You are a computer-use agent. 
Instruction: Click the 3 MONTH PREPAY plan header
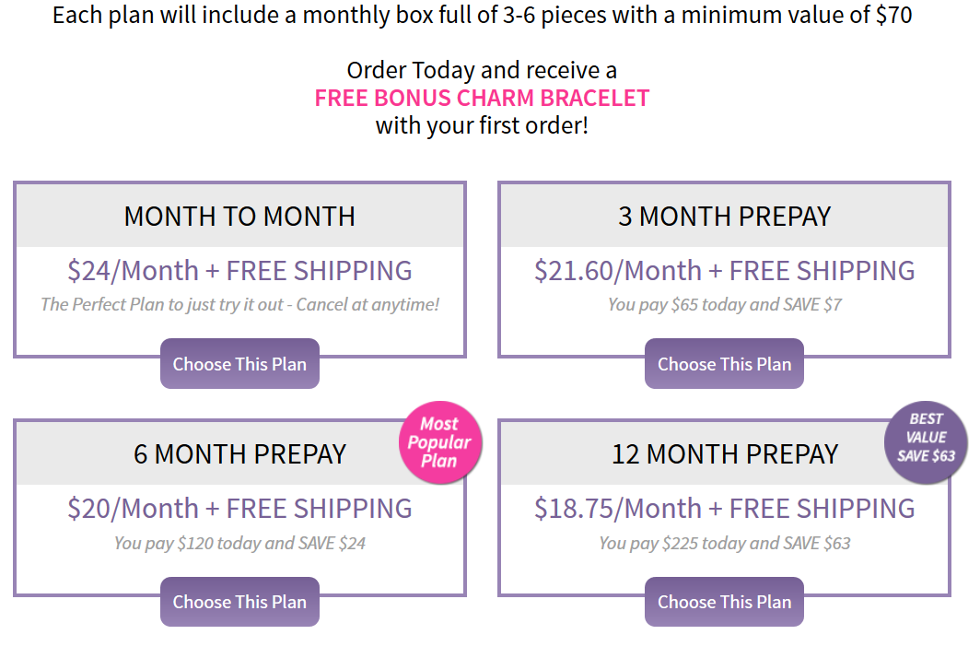pyautogui.click(x=724, y=217)
